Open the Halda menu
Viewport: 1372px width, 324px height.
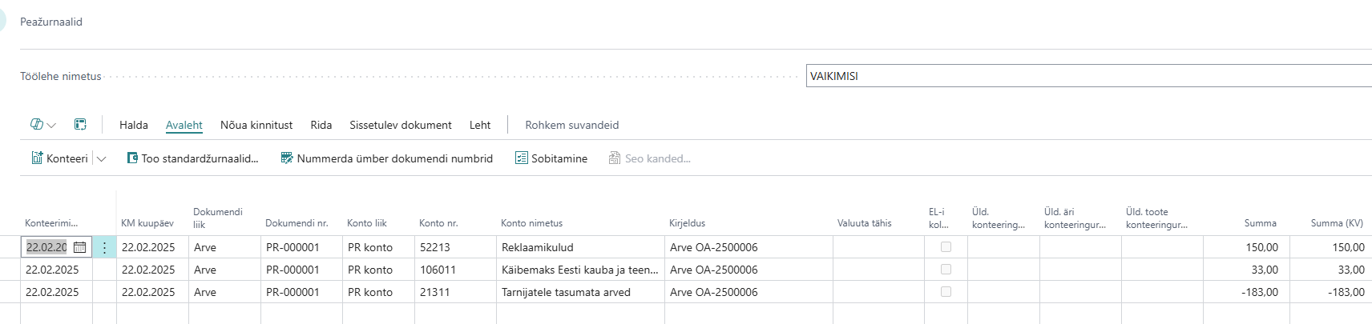pyautogui.click(x=134, y=125)
